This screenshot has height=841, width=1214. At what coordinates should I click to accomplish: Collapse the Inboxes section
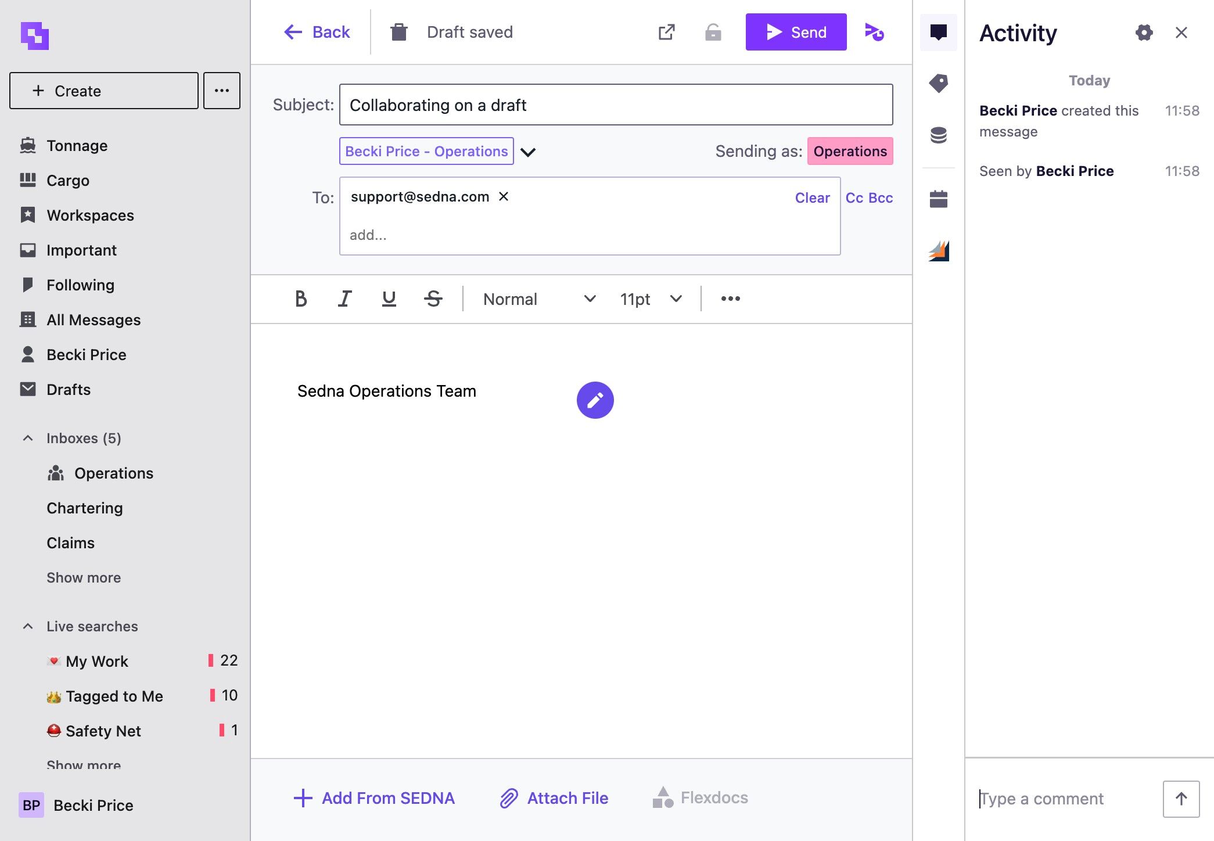point(28,438)
